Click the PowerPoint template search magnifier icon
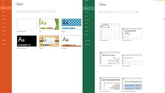The image size is (165, 93). (x=54, y=11)
